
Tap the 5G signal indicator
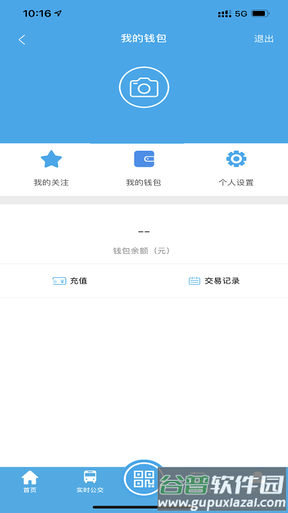click(241, 13)
